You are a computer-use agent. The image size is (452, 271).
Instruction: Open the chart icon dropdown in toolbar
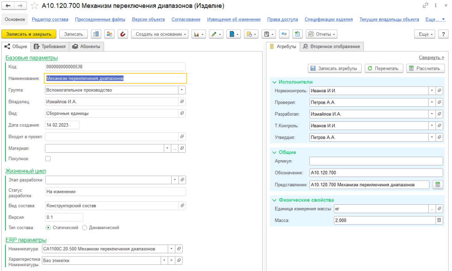click(199, 34)
